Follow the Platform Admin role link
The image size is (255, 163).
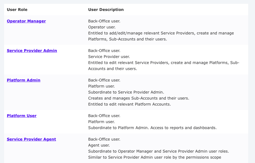tap(23, 80)
